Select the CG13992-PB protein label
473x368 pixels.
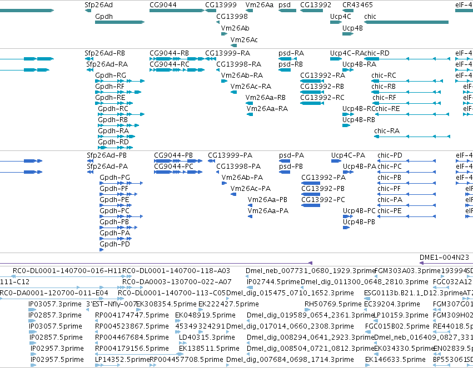pyautogui.click(x=323, y=189)
